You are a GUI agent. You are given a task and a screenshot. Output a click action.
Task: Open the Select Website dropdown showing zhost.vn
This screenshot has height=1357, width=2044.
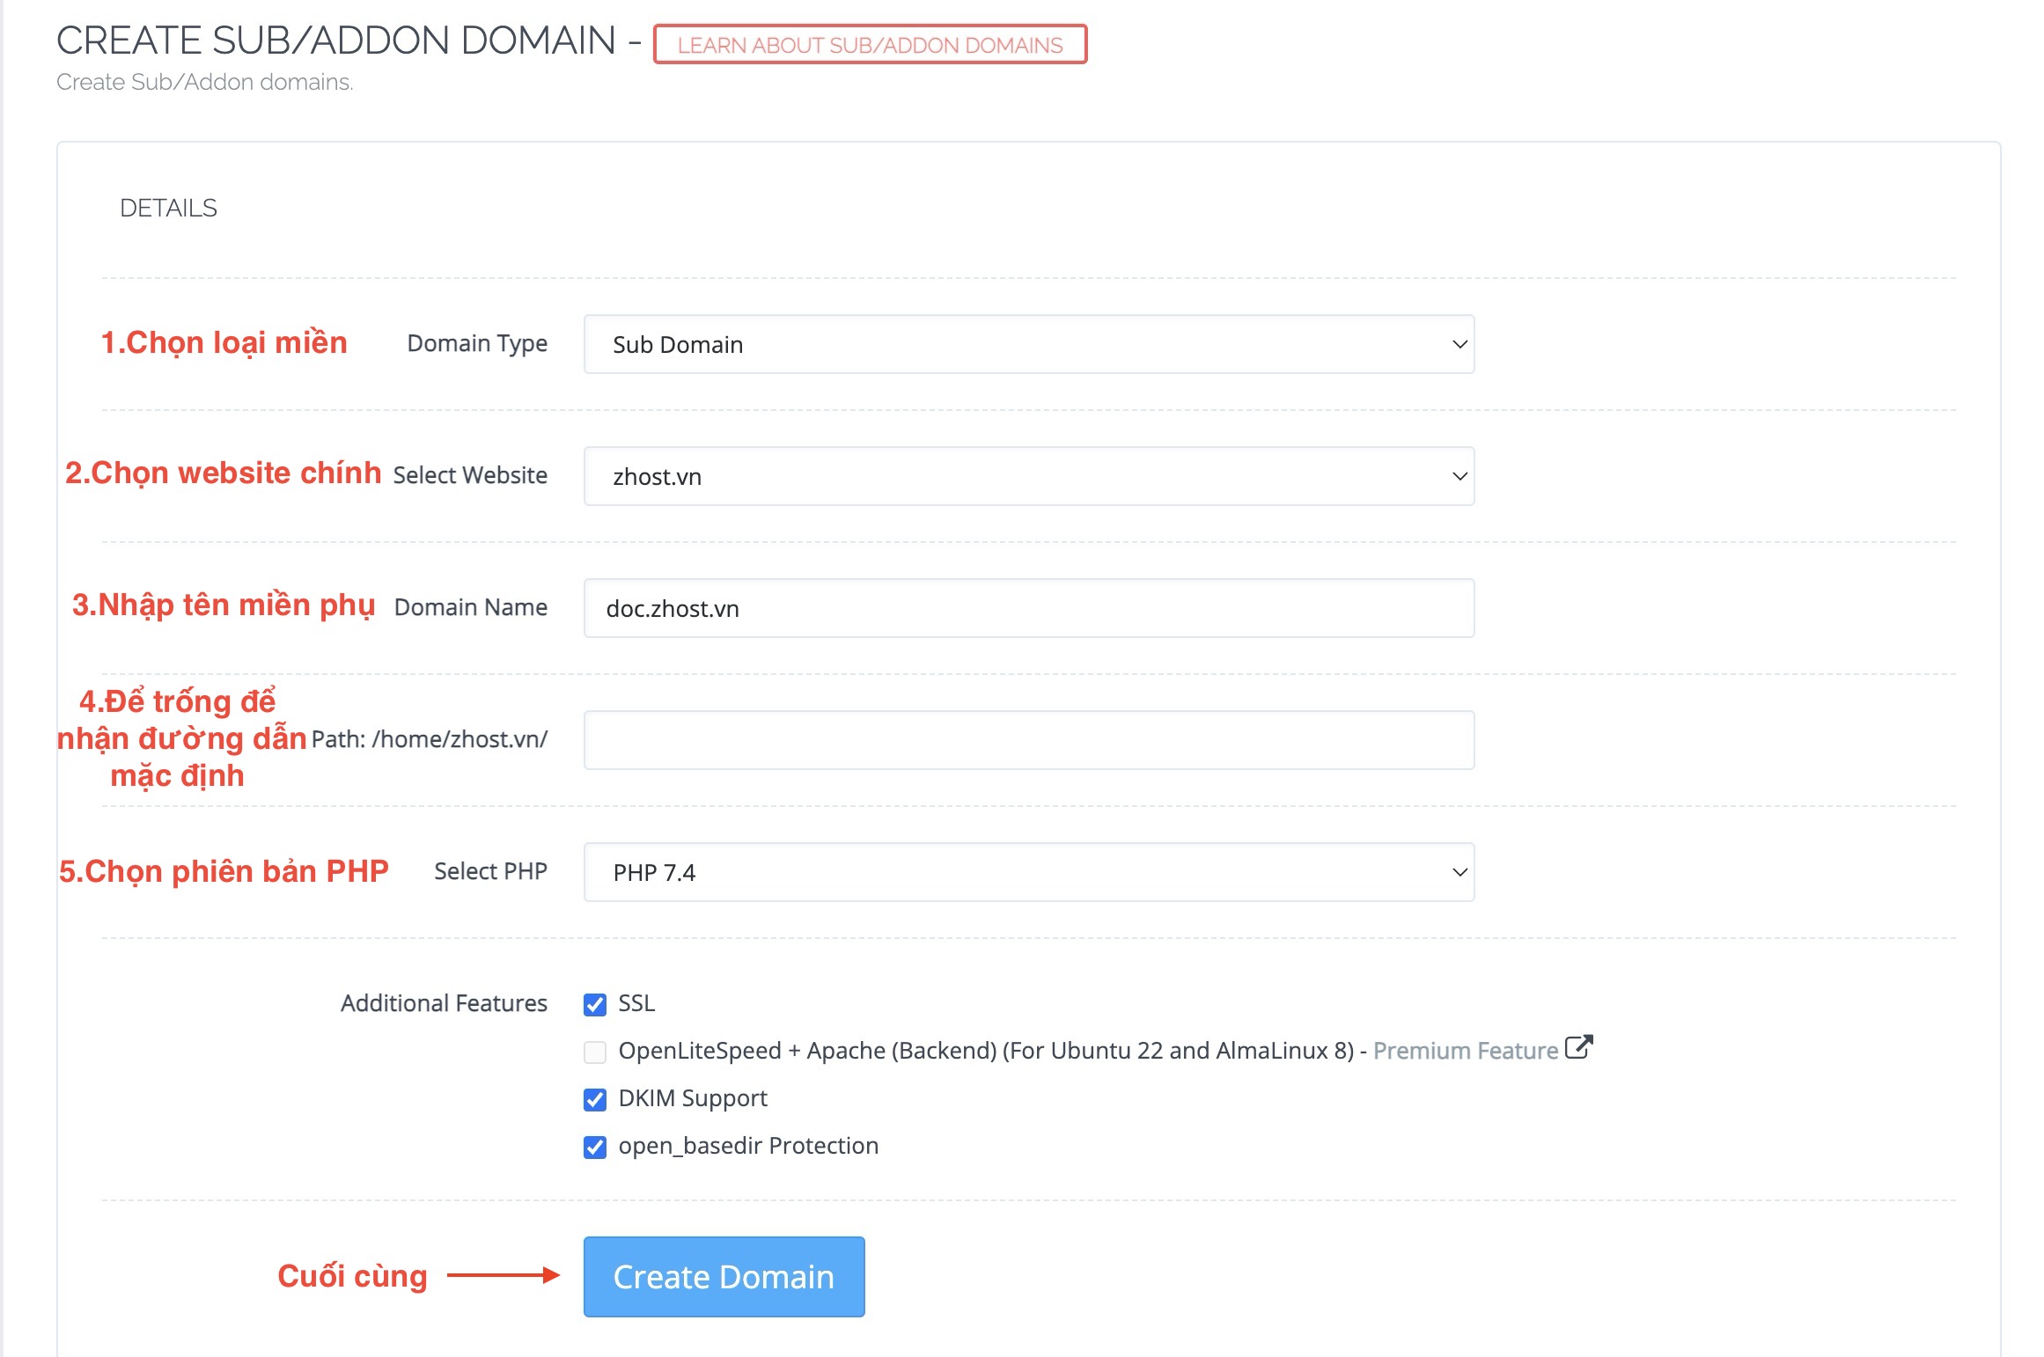pos(1028,476)
